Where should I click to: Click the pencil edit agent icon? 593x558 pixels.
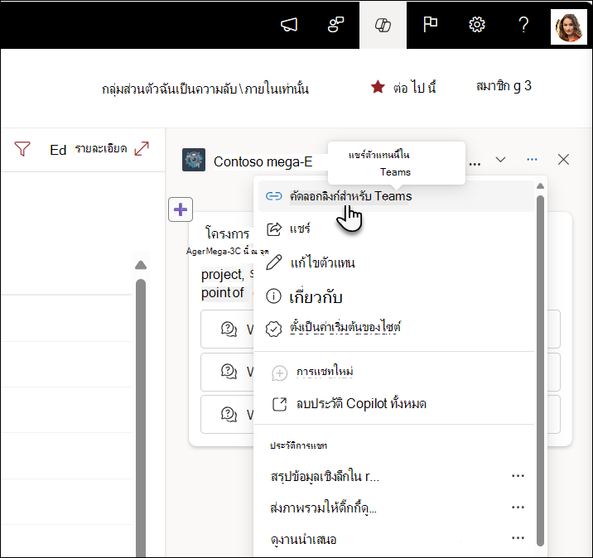[274, 262]
